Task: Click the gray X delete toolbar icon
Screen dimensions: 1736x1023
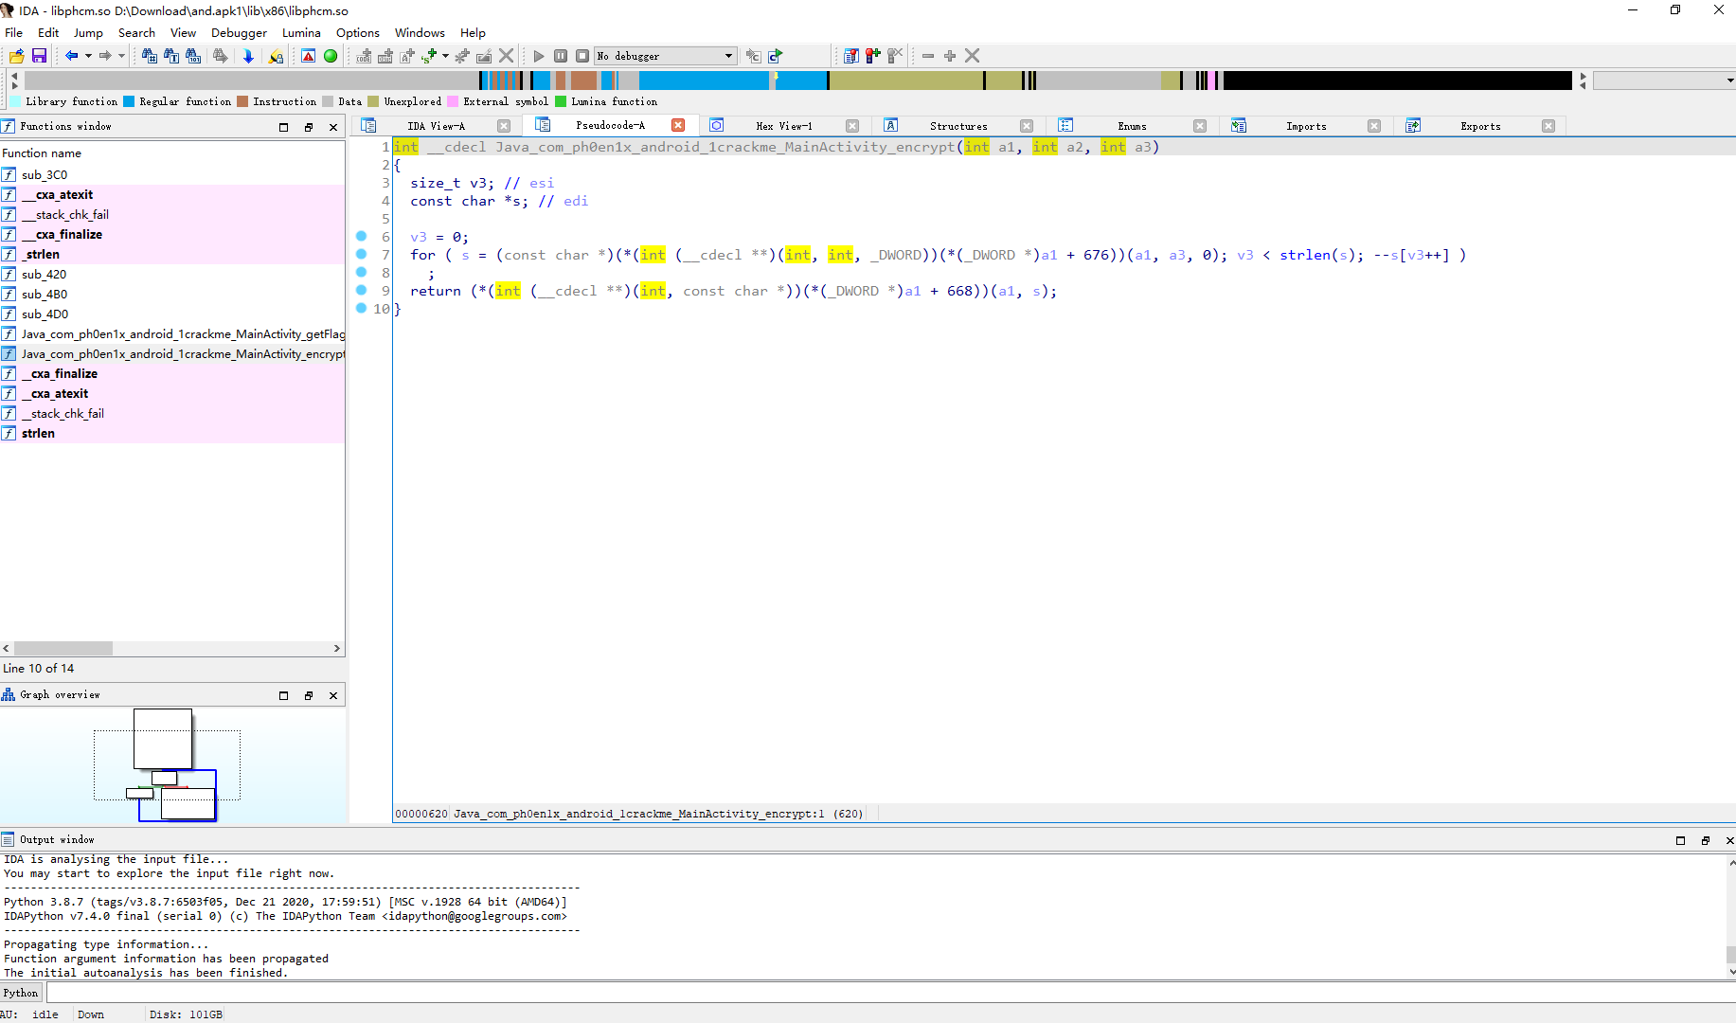Action: (x=507, y=56)
